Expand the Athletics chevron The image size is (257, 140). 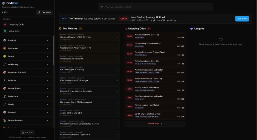47,80
